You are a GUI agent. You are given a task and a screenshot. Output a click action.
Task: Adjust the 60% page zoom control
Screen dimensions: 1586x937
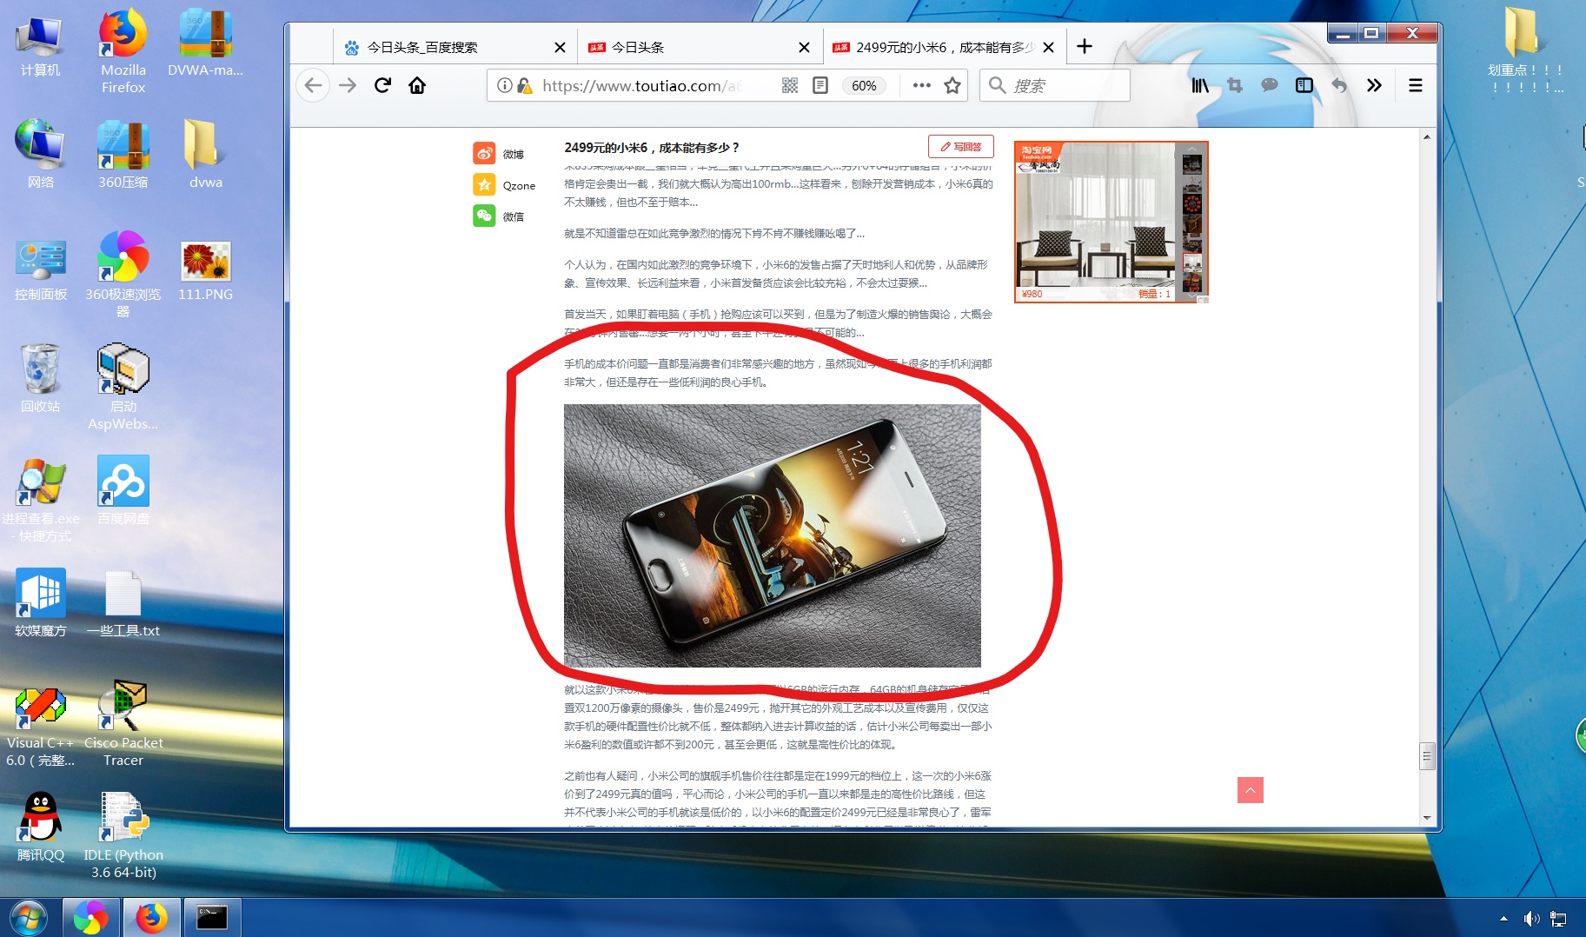coord(864,85)
